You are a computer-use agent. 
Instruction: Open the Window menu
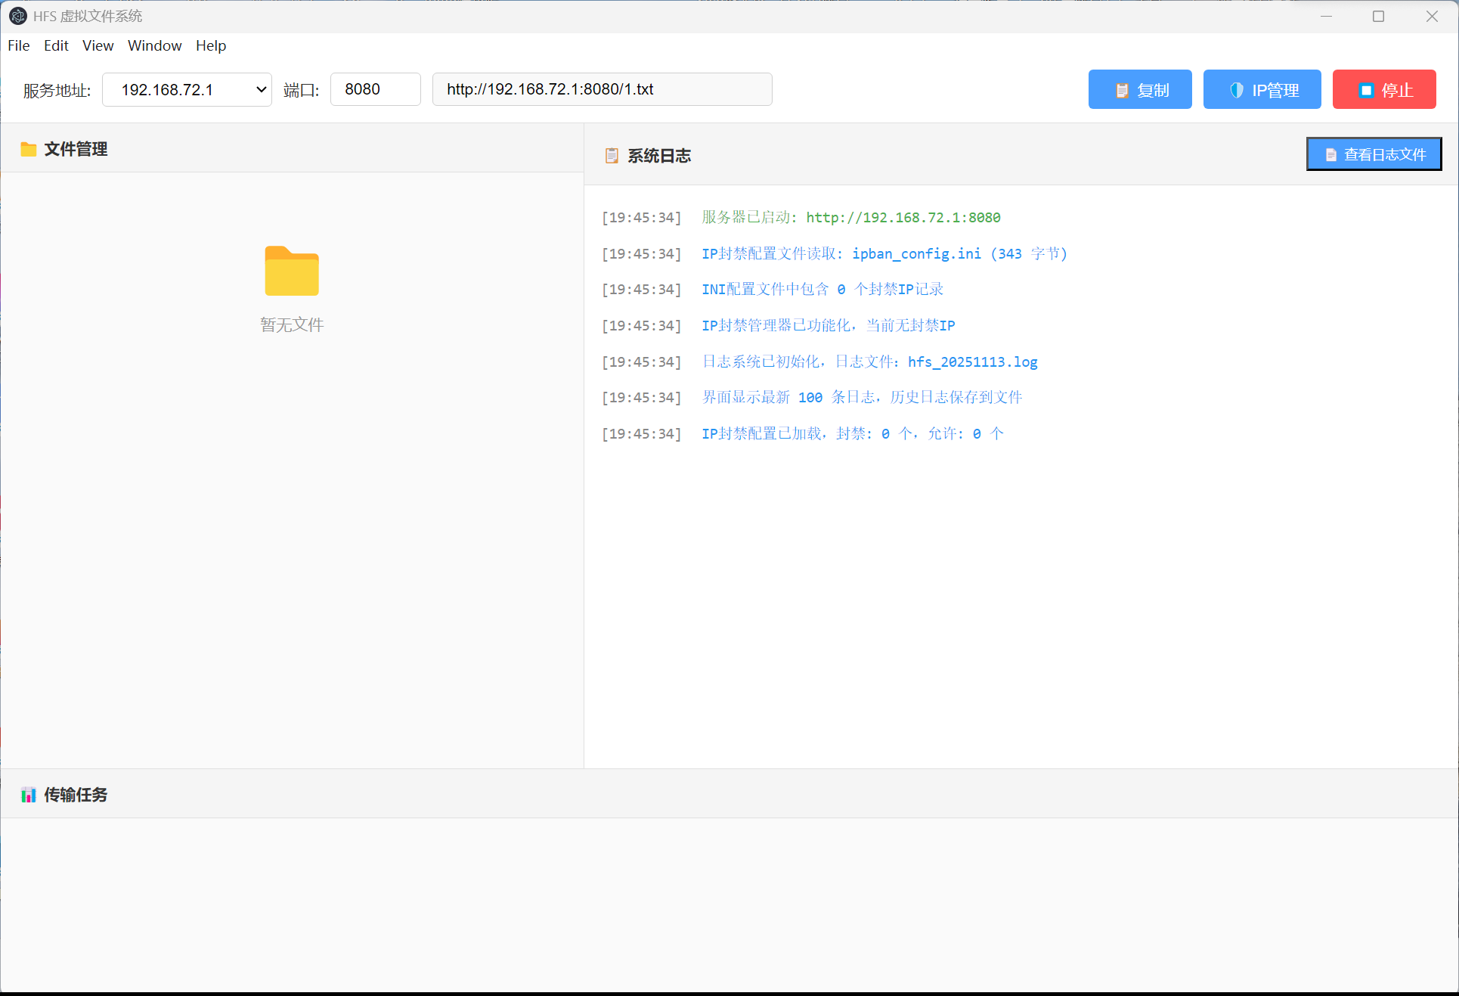click(x=154, y=45)
